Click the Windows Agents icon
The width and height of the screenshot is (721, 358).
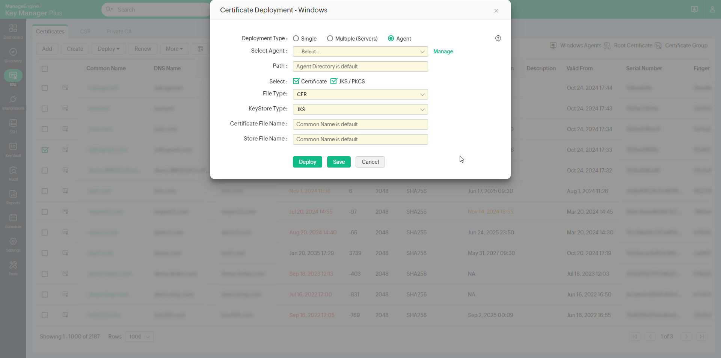(553, 46)
